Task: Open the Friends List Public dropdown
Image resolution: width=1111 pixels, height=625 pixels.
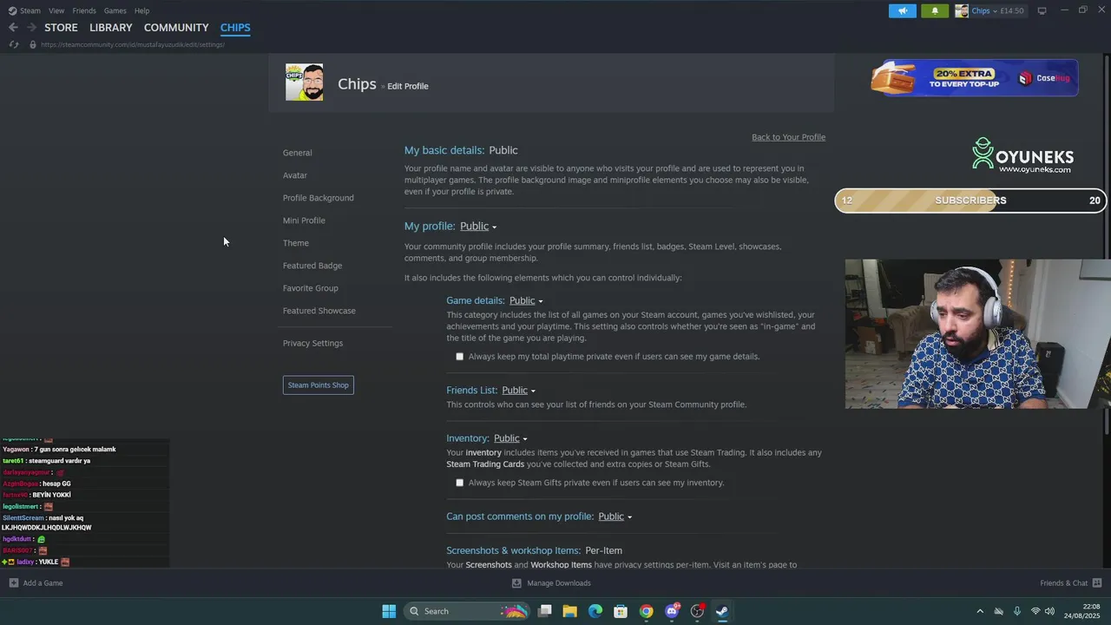Action: [x=518, y=391]
